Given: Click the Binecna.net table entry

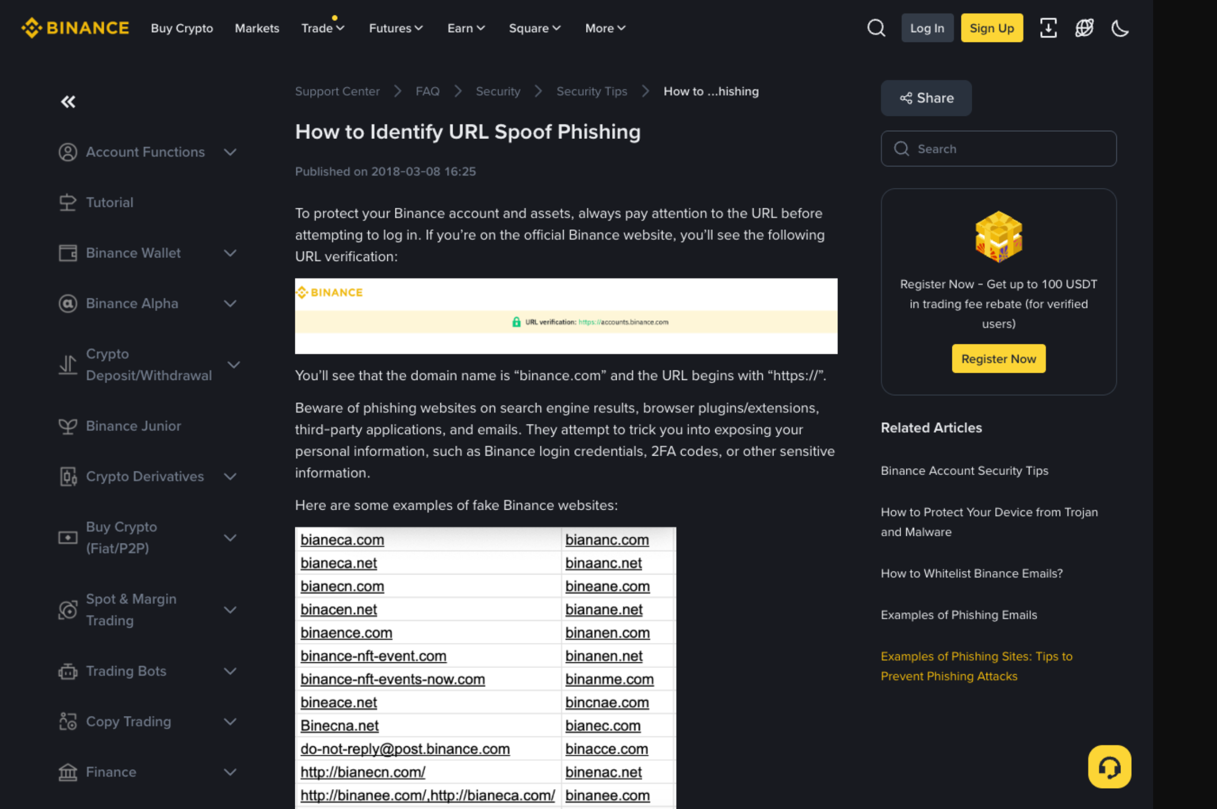Looking at the screenshot, I should (340, 725).
